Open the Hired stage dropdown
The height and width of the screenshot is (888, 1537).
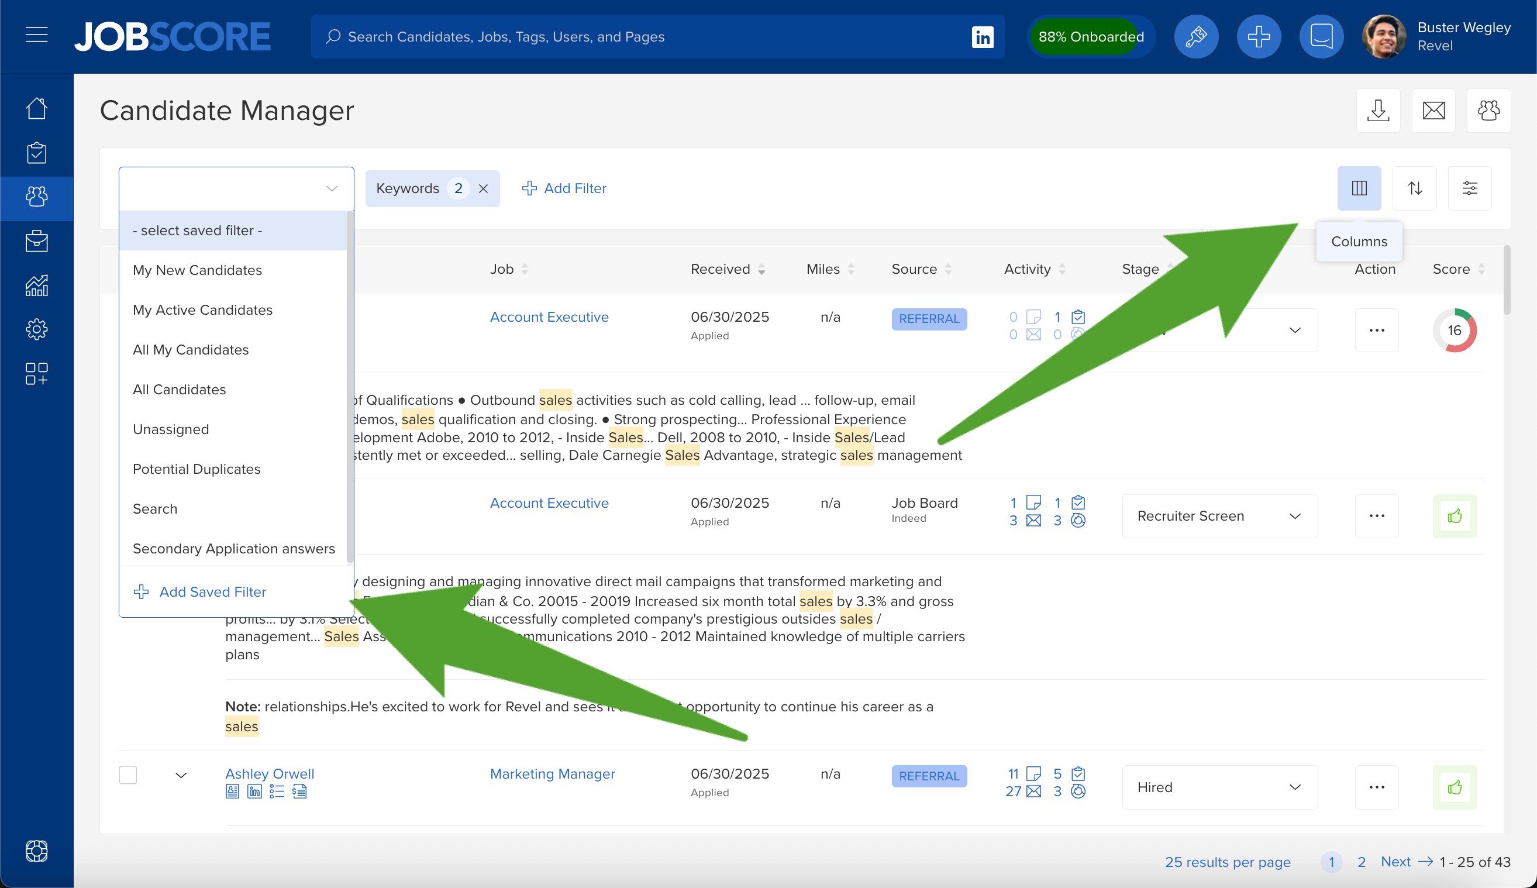pos(1219,787)
